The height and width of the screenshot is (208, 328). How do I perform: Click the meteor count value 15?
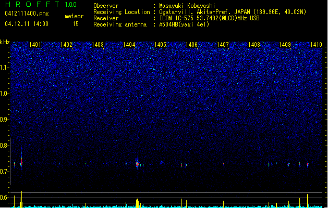76,24
